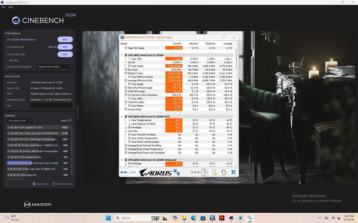This screenshot has height=223, width=358.
Task: Start the CPU (Multi Core) benchmark
Action: point(65,47)
